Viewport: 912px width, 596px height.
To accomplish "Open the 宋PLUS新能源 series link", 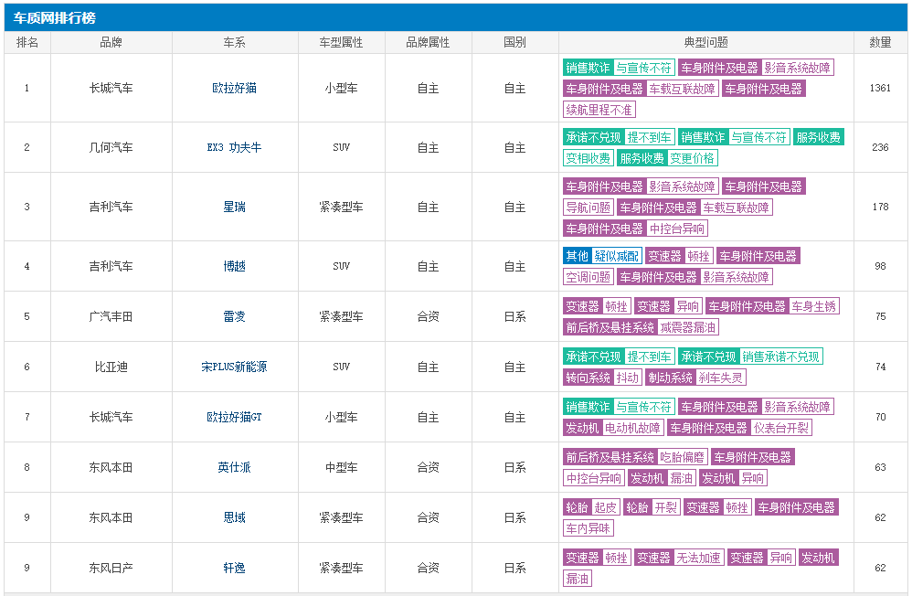I will point(235,367).
